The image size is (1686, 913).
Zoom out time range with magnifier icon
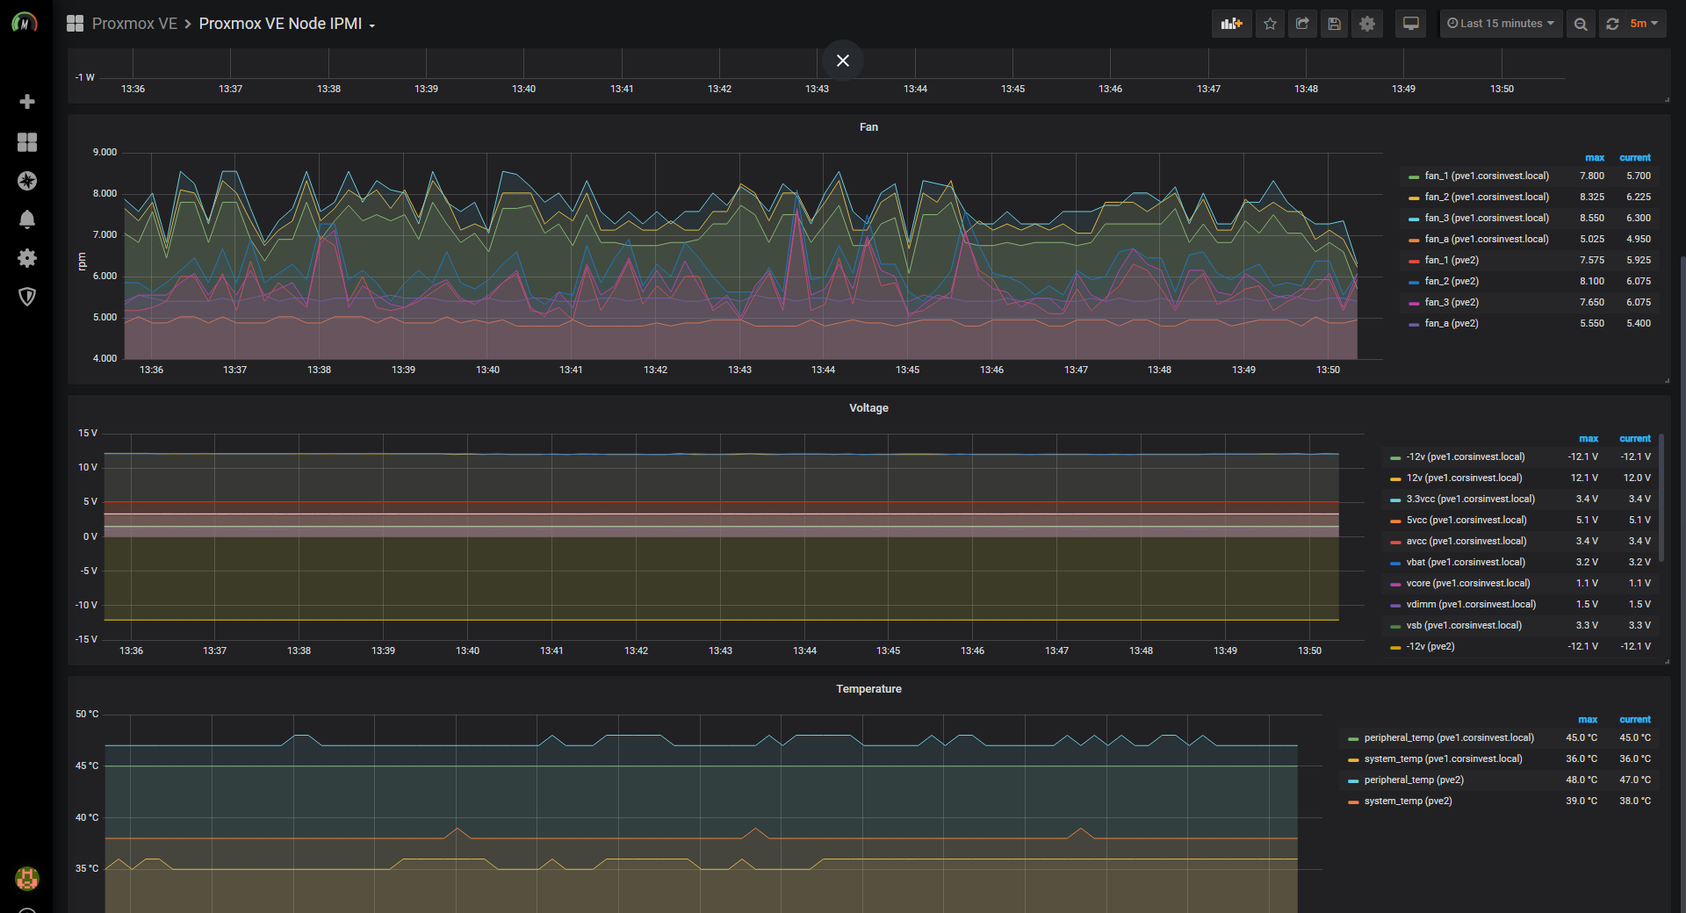click(1581, 24)
